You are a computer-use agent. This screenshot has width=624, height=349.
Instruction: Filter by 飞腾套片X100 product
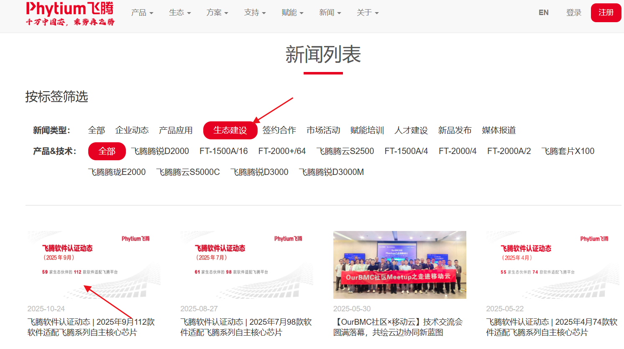click(568, 151)
